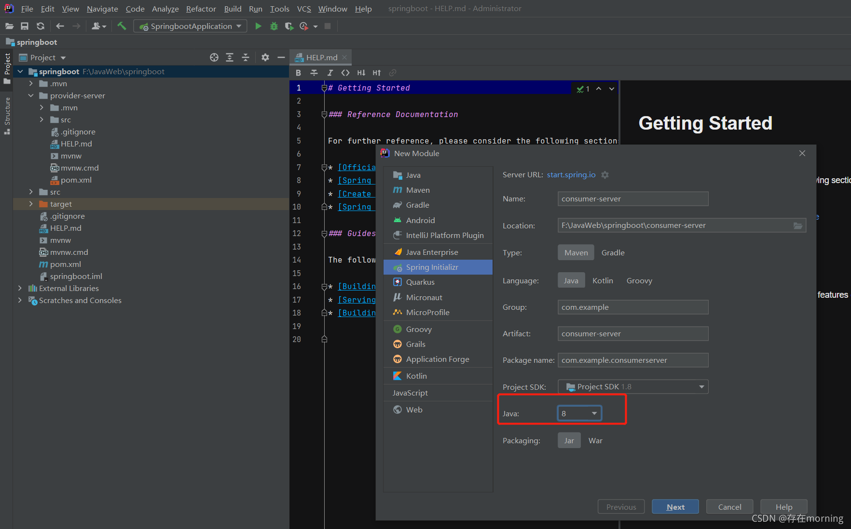Open SpringbootApplication run configuration dropdown

190,26
